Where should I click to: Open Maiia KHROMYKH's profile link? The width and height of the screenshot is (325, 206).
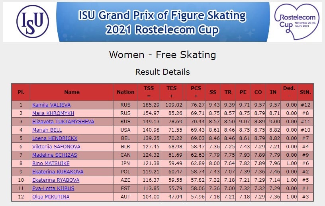[53, 113]
